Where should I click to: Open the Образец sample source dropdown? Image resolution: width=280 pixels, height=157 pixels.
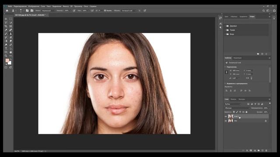click(129, 10)
